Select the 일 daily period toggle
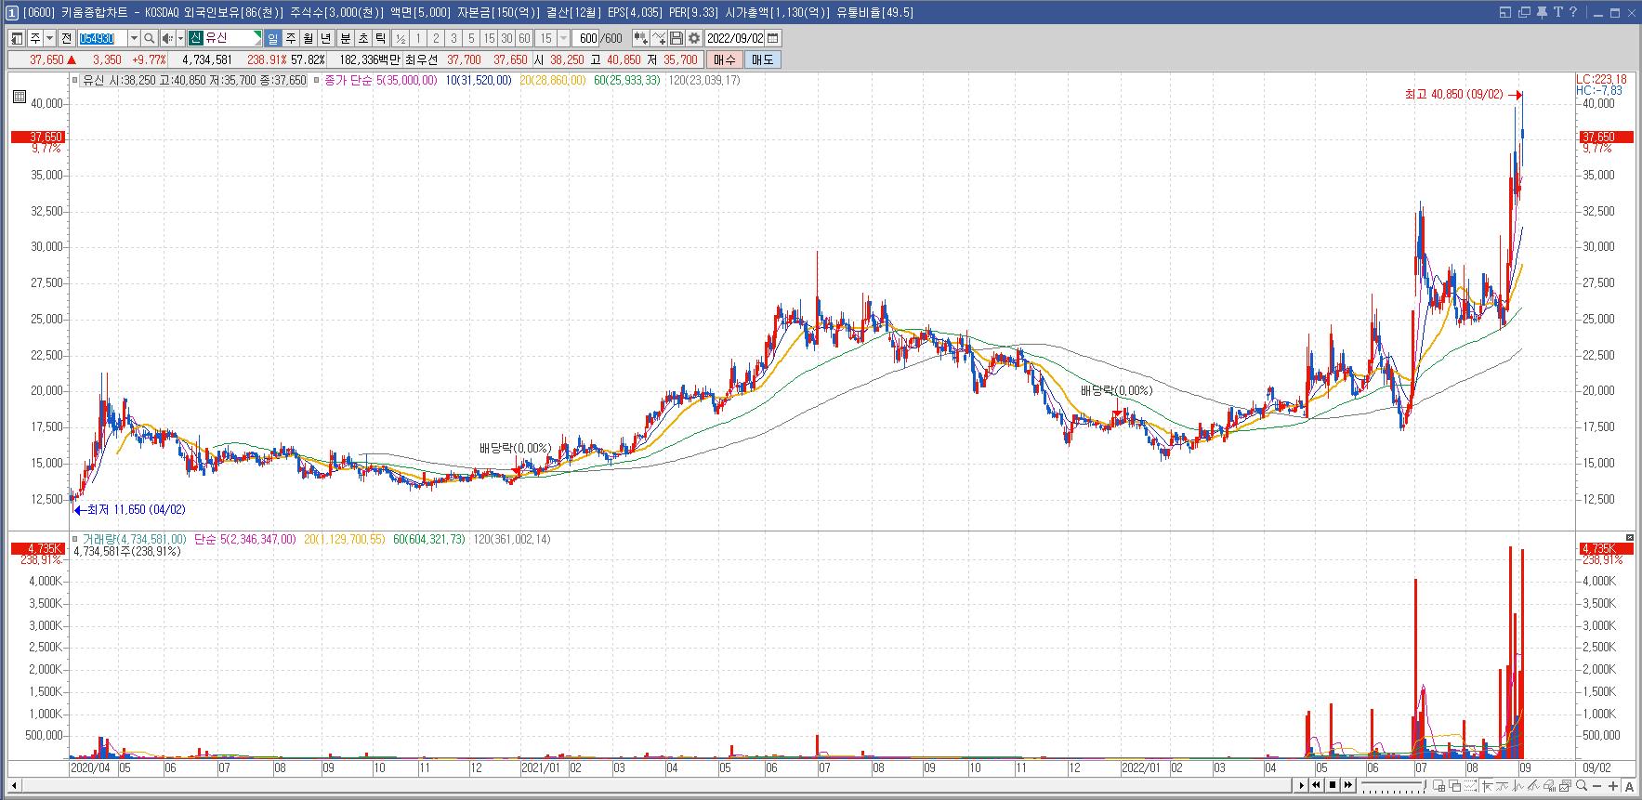This screenshot has height=800, width=1642. [272, 38]
